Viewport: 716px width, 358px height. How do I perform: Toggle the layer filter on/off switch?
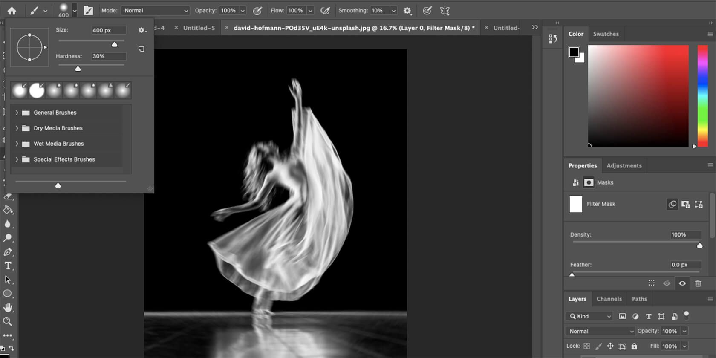[x=686, y=315]
